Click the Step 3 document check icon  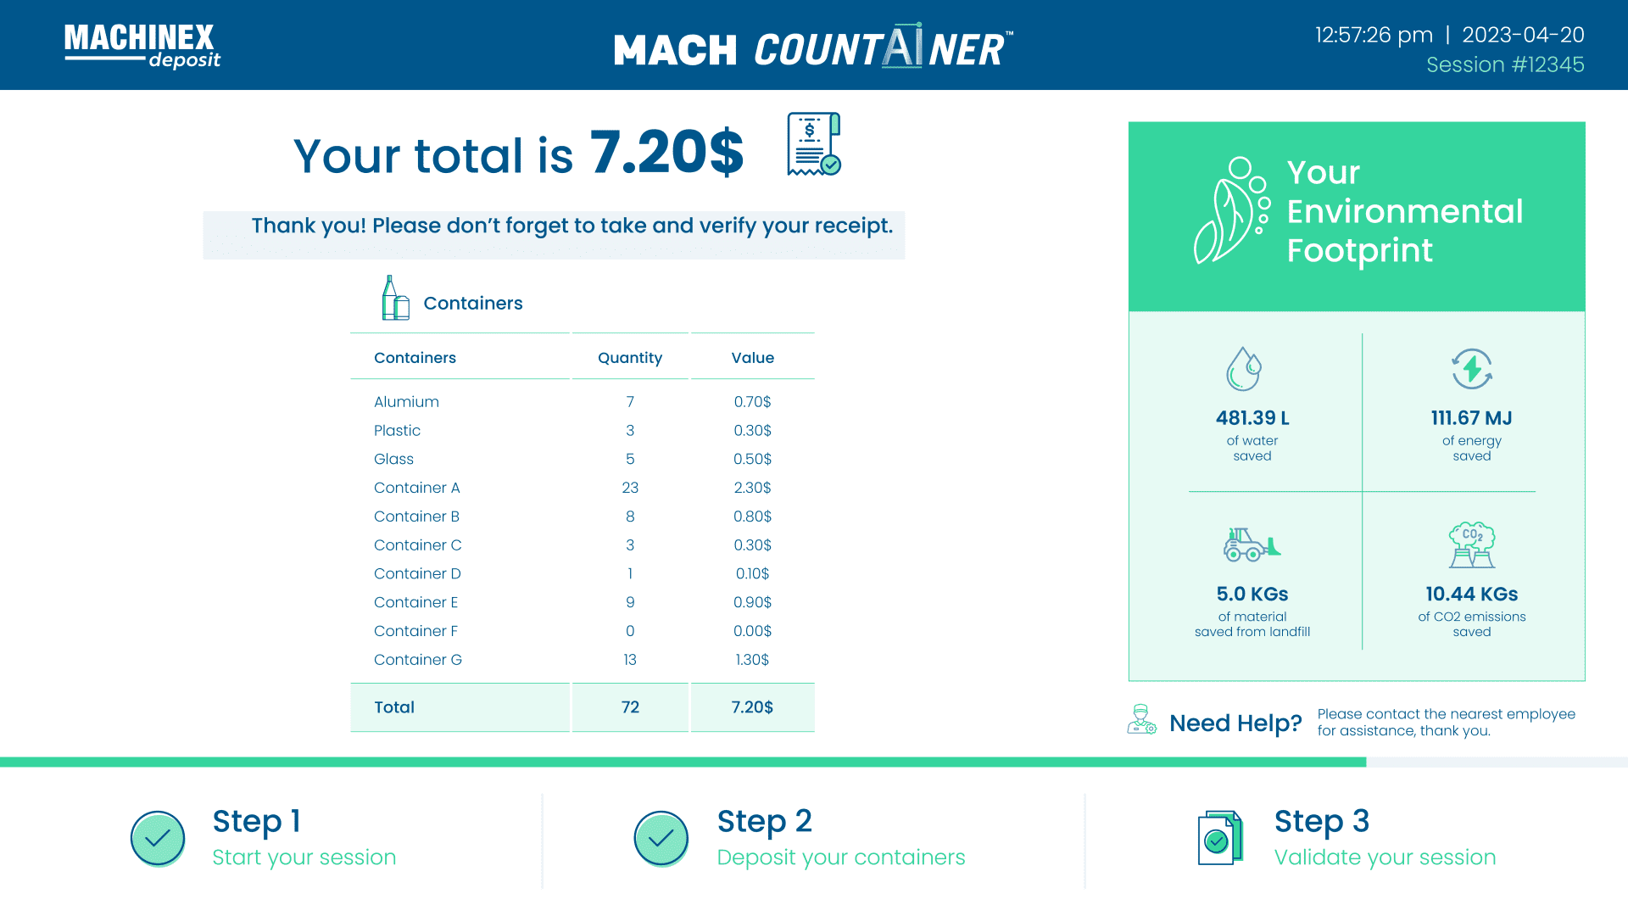pos(1218,838)
